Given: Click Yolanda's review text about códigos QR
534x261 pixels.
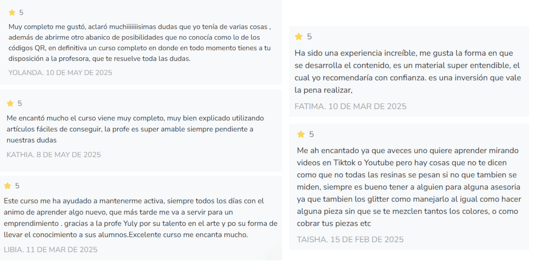Looking at the screenshot, I should (140, 43).
